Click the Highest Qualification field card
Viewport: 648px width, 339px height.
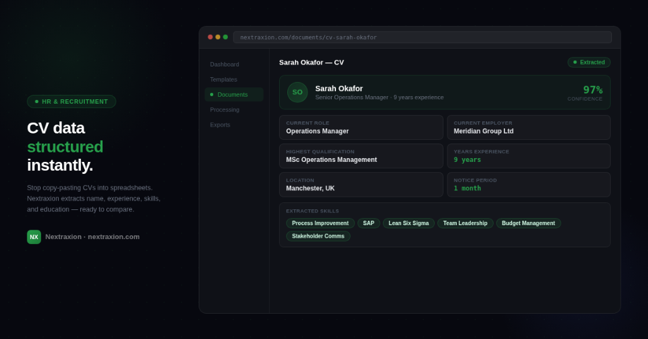coord(361,156)
